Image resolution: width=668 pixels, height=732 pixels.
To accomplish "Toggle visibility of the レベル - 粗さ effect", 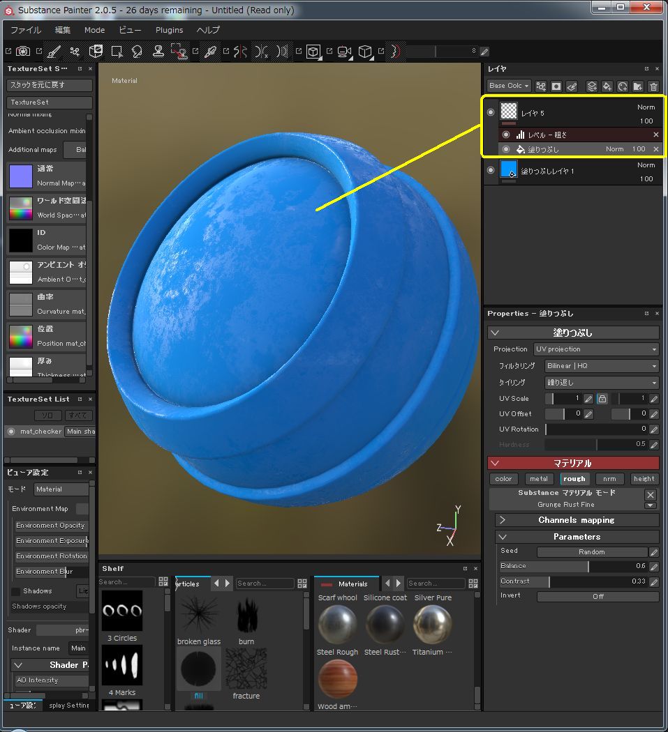I will [x=506, y=135].
